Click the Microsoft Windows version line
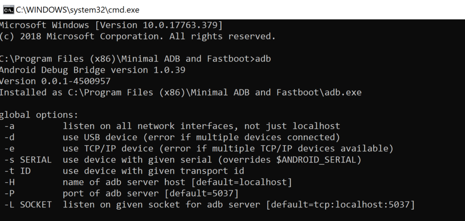Viewport: 465px width, 221px height. coord(111,24)
